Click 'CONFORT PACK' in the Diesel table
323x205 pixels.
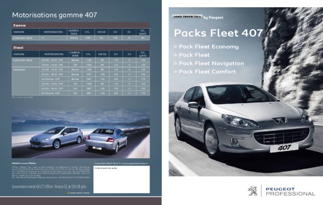(23, 60)
